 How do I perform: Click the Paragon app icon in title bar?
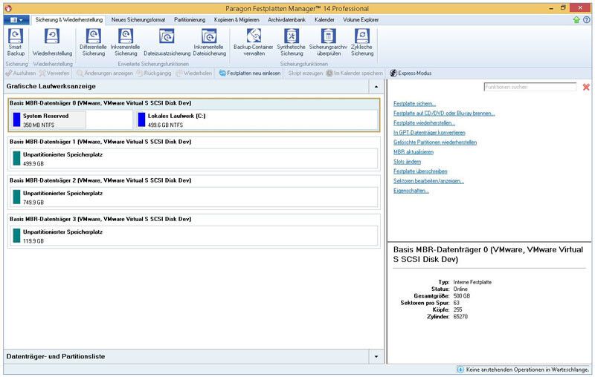(x=8, y=8)
